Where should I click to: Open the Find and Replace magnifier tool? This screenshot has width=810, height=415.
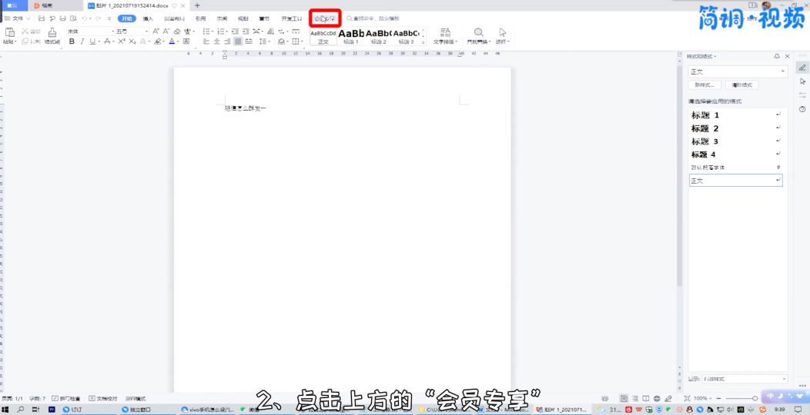coord(478,33)
